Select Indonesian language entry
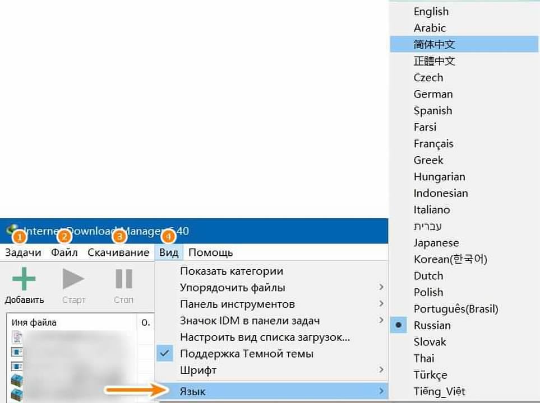This screenshot has height=403, width=540. point(464,193)
